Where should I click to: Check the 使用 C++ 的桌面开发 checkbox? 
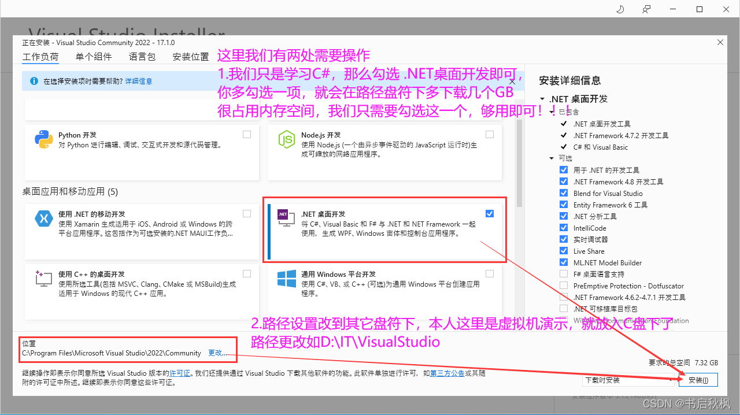tap(247, 273)
